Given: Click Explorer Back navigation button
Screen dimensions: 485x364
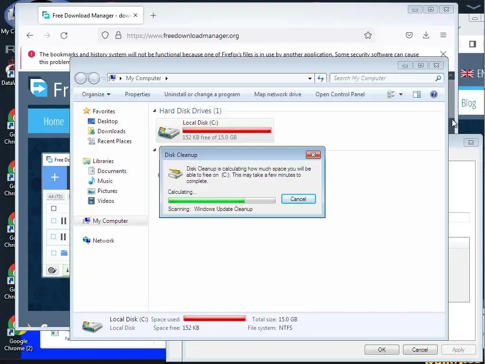Looking at the screenshot, I should 81,78.
